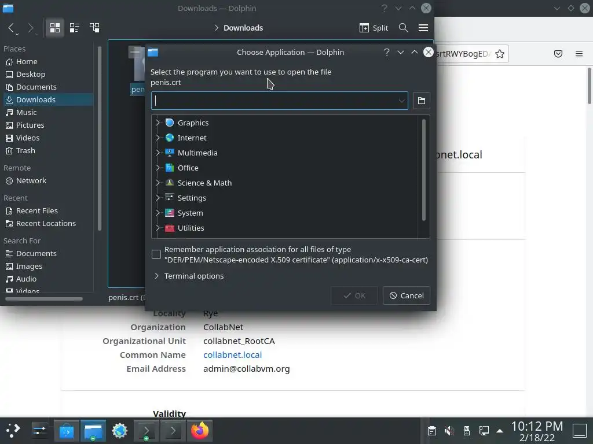Screen dimensions: 593x444
Task: Open the KDE application launcher
Action: tap(13, 430)
